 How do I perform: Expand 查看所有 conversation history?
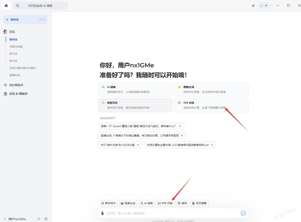coord(15,75)
